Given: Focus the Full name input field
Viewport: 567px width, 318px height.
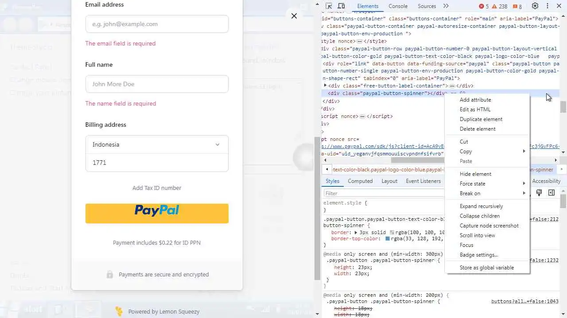Looking at the screenshot, I should tap(157, 84).
